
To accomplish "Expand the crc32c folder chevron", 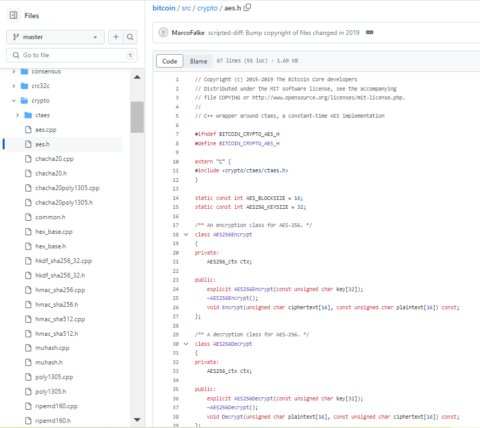I will 14,86.
